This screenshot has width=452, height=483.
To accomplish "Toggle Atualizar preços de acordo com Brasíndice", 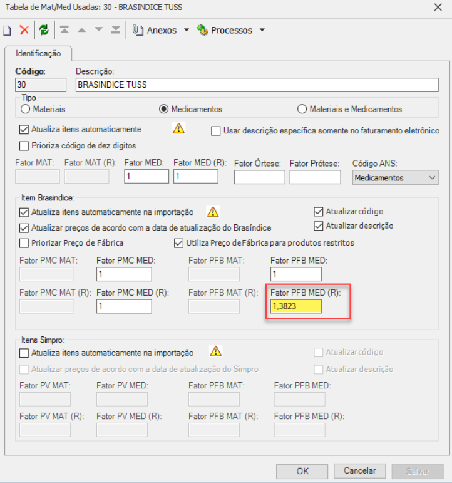I will click(24, 228).
